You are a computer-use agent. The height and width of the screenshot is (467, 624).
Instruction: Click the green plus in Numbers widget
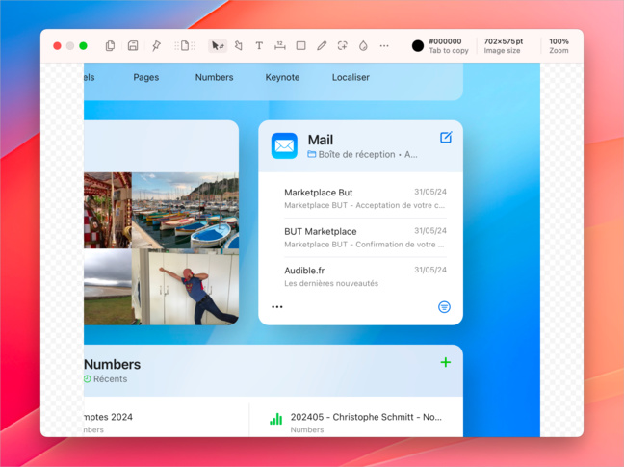pyautogui.click(x=446, y=362)
